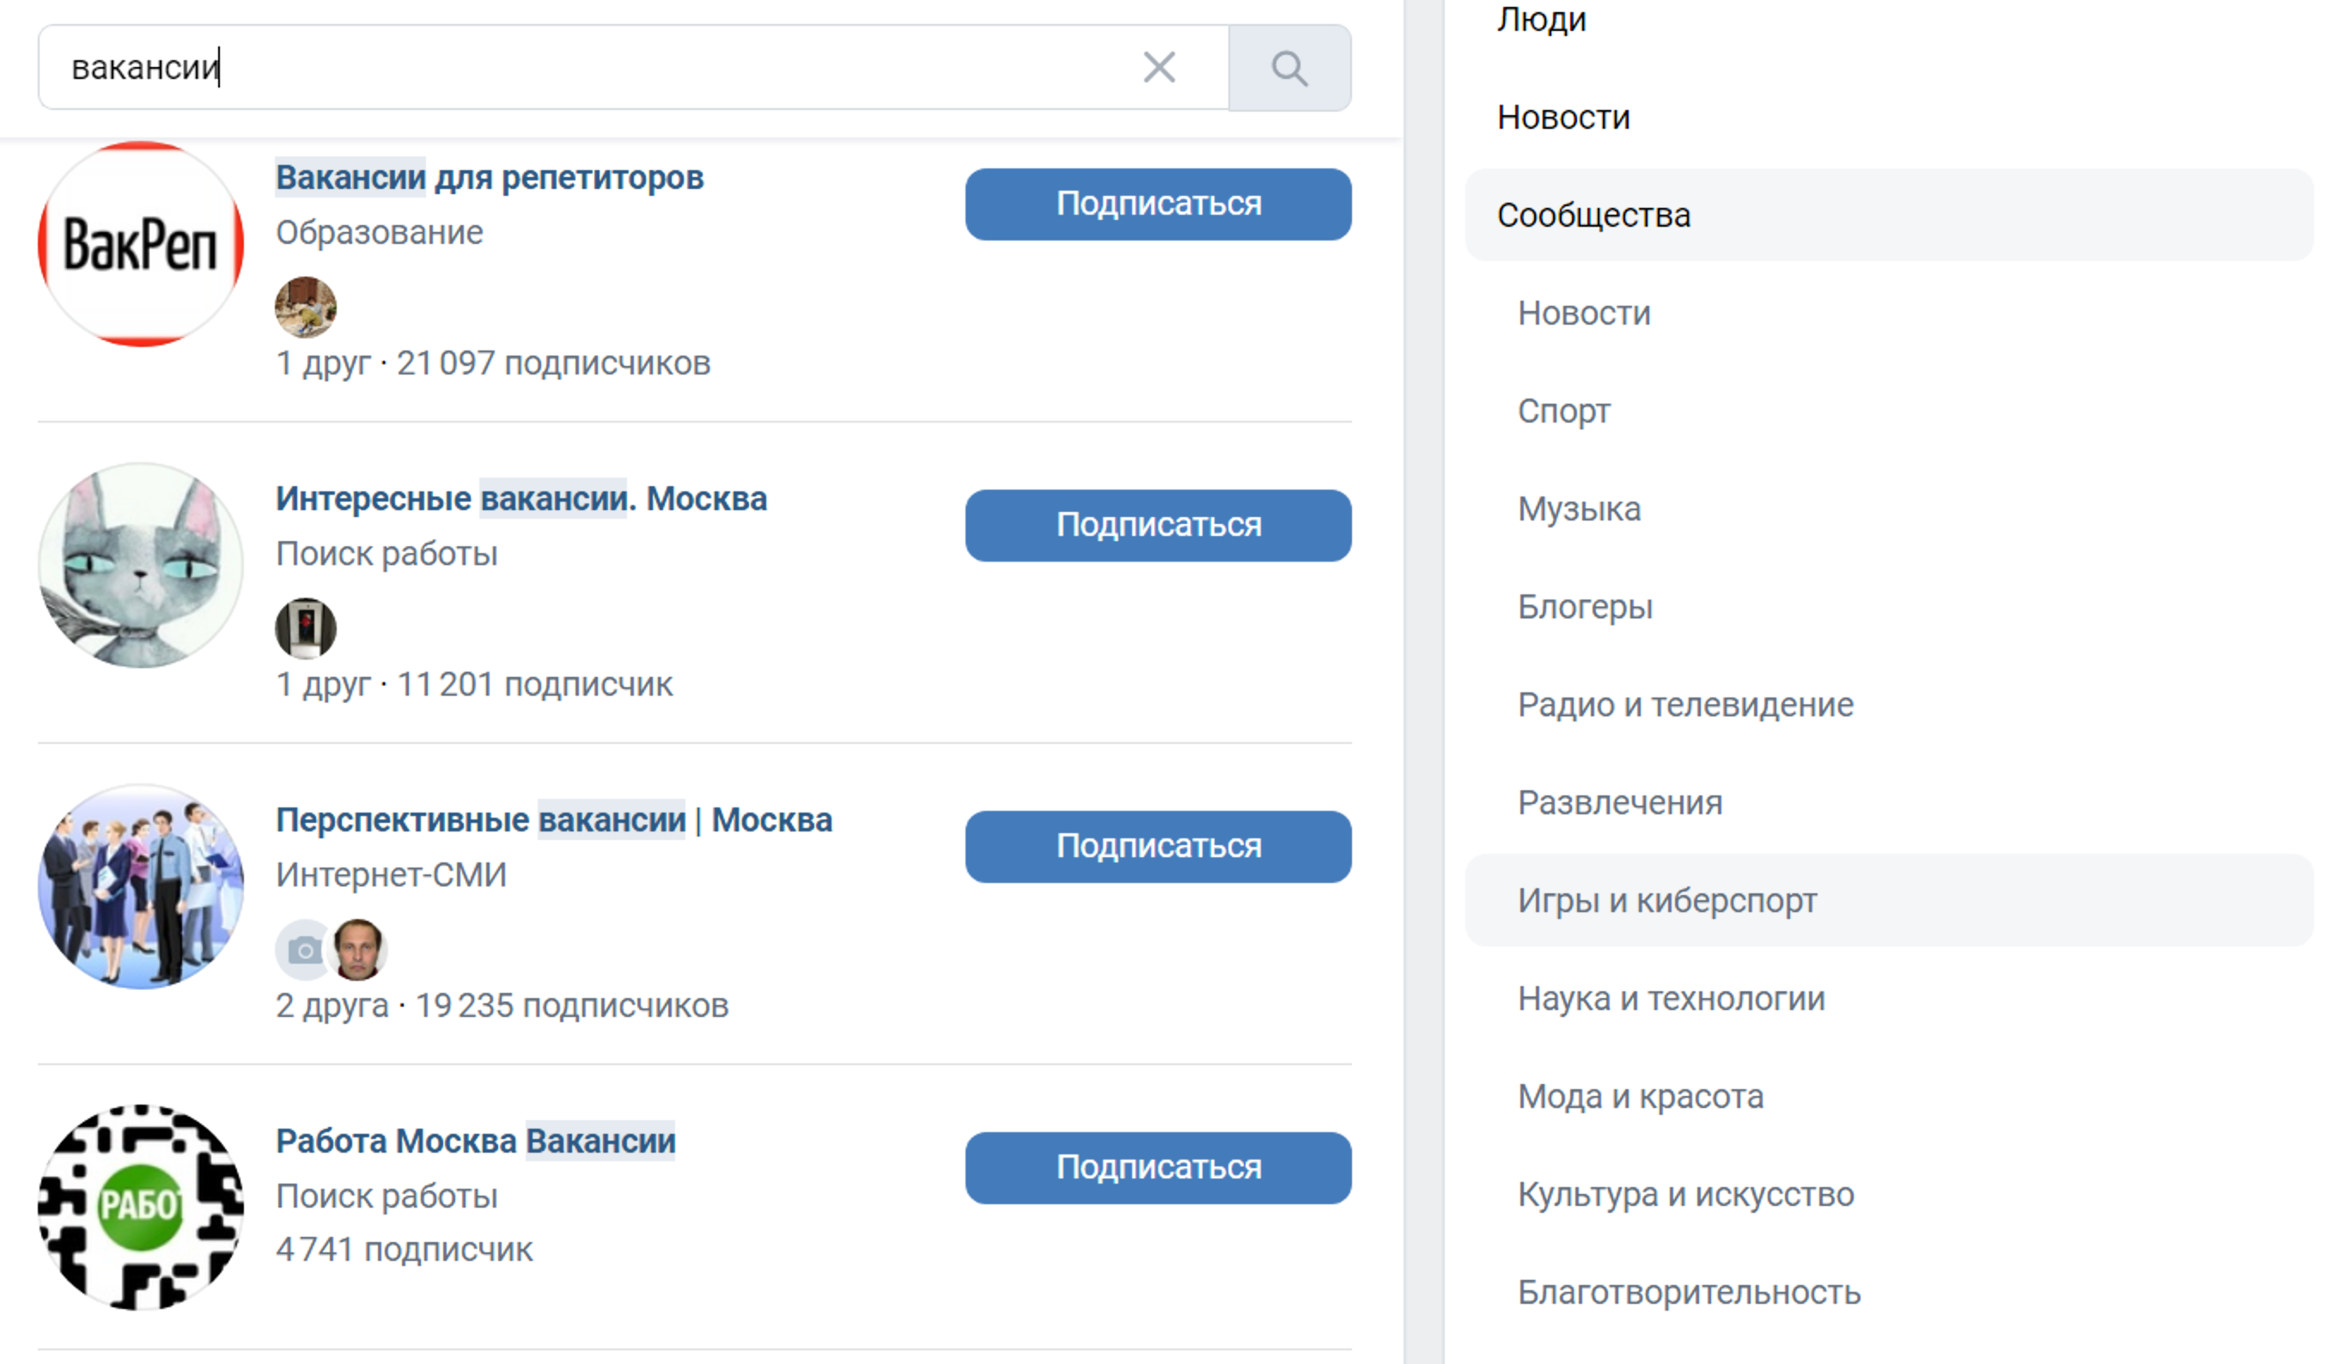Click the "4 741 подписчик" count text
Image resolution: width=2333 pixels, height=1364 pixels.
click(x=405, y=1250)
